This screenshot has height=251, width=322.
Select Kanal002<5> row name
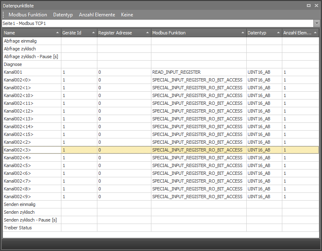coord(32,166)
